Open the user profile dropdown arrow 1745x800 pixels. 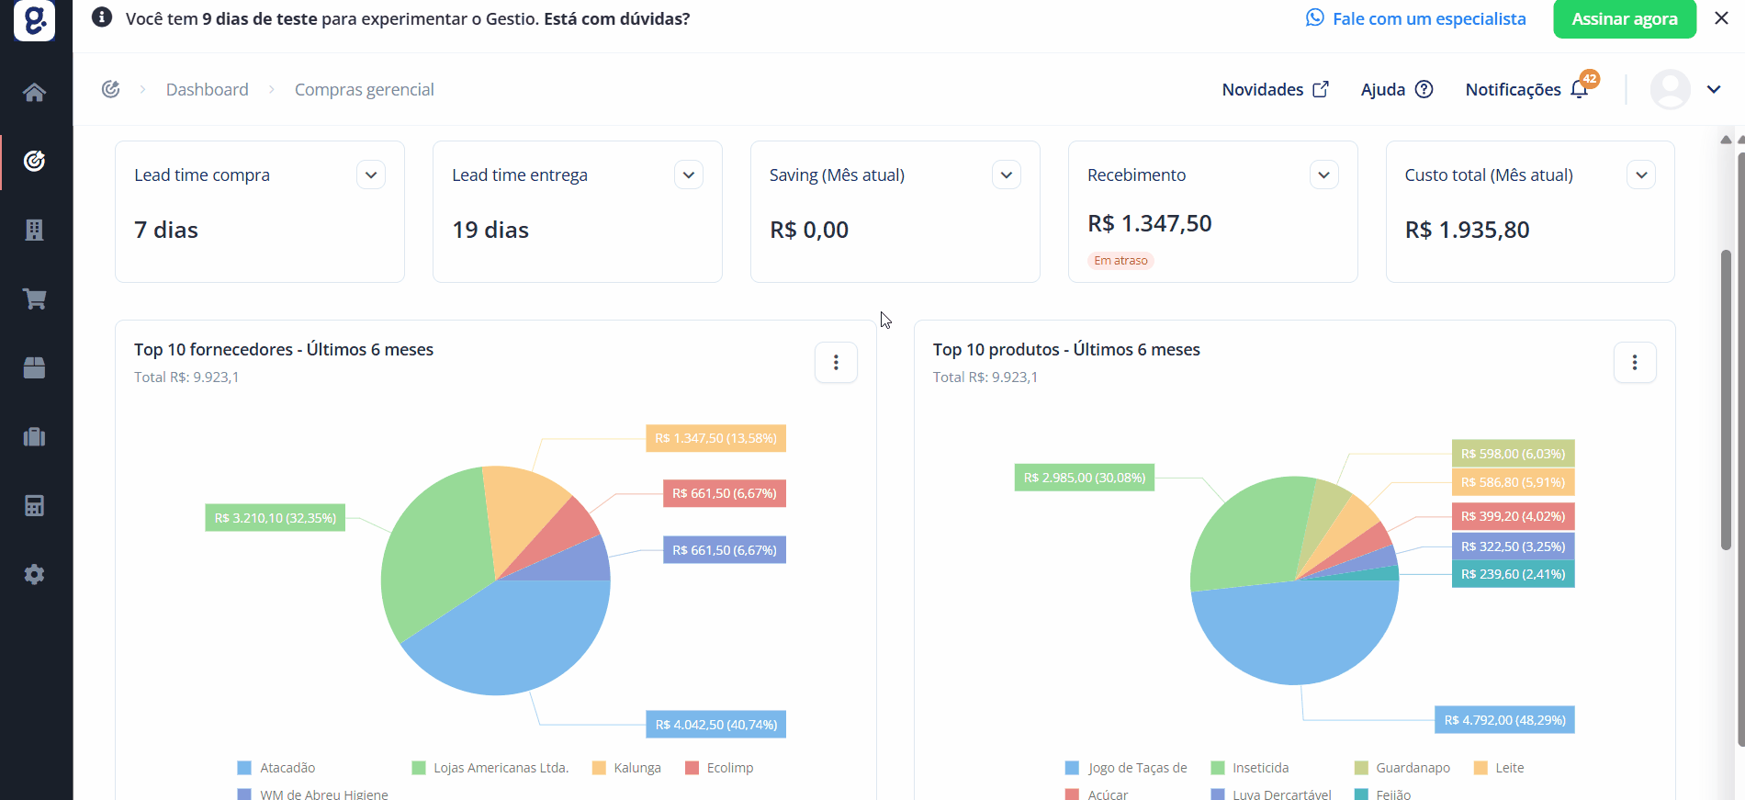(x=1714, y=89)
